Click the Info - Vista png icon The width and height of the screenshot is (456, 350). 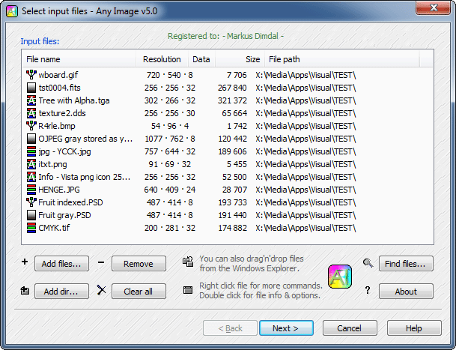[31, 177]
